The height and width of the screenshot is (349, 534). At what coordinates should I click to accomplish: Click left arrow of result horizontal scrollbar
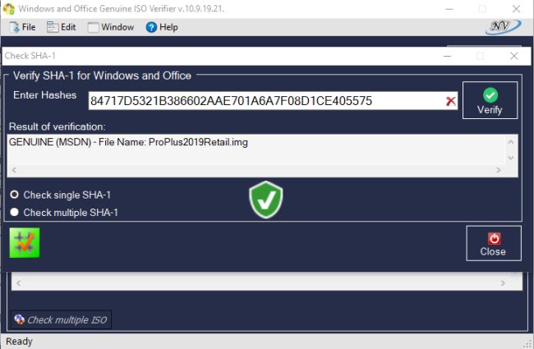coord(14,169)
